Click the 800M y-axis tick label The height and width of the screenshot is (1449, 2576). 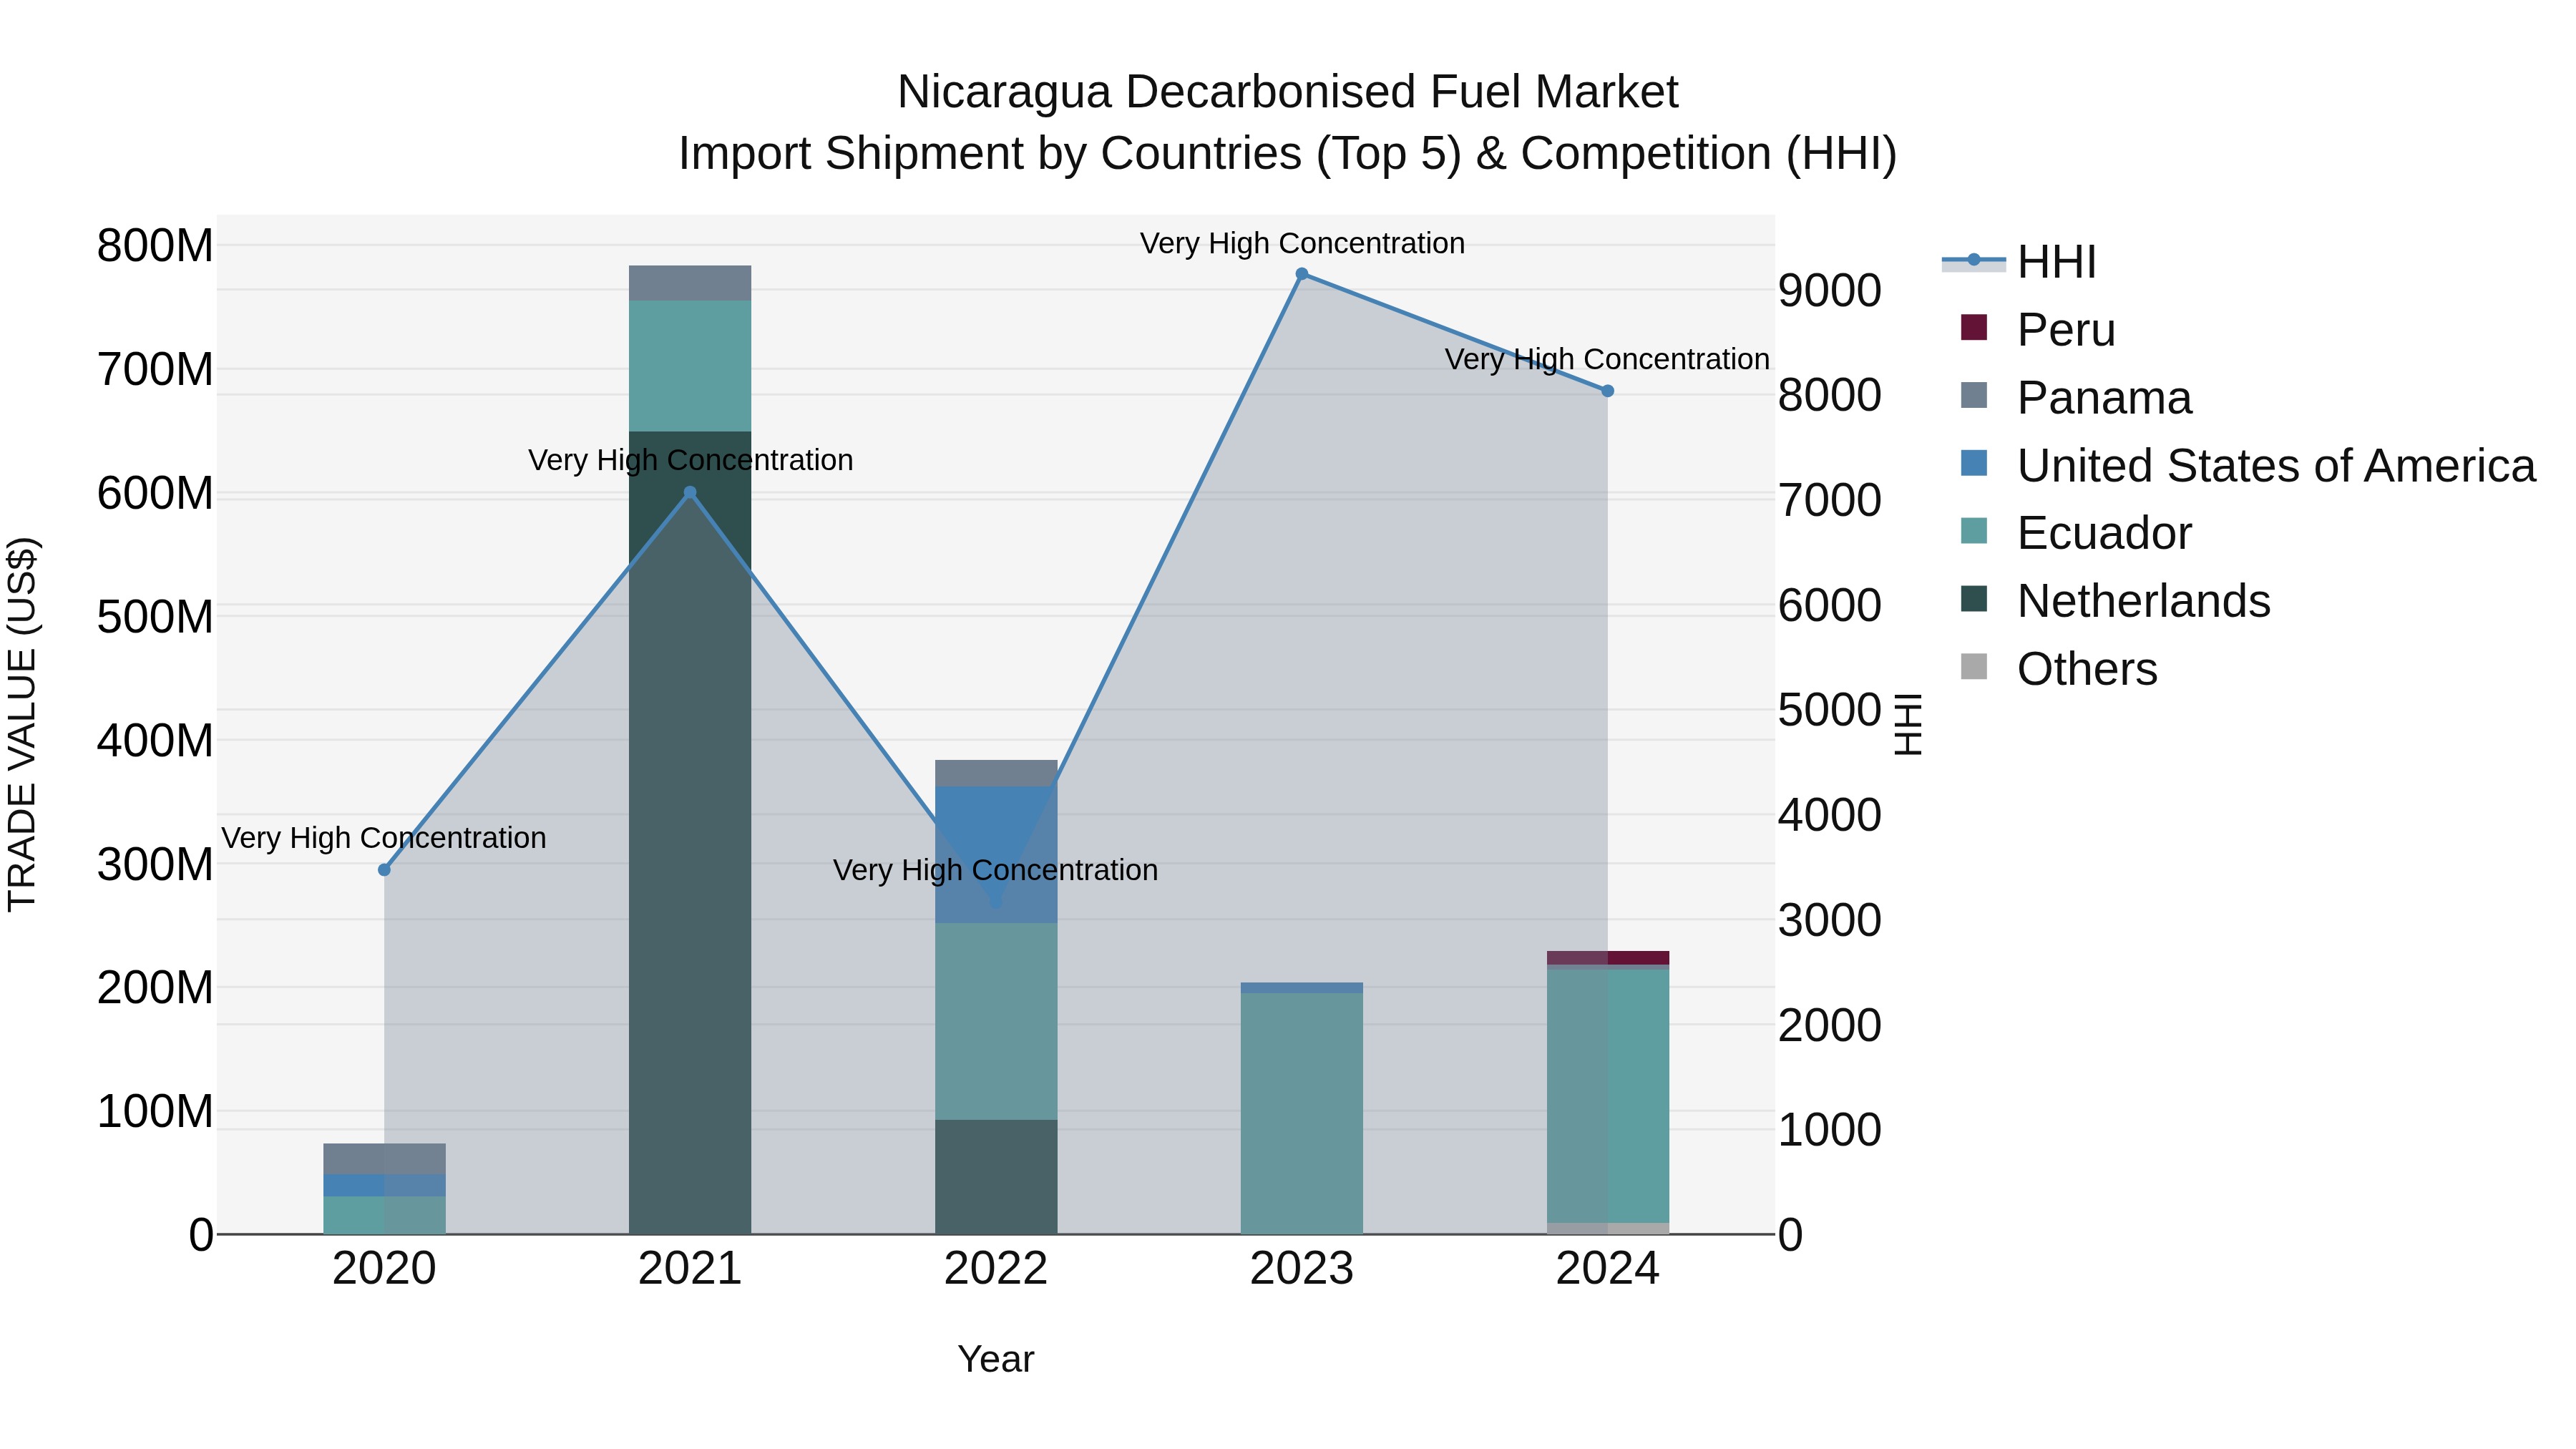tap(155, 246)
